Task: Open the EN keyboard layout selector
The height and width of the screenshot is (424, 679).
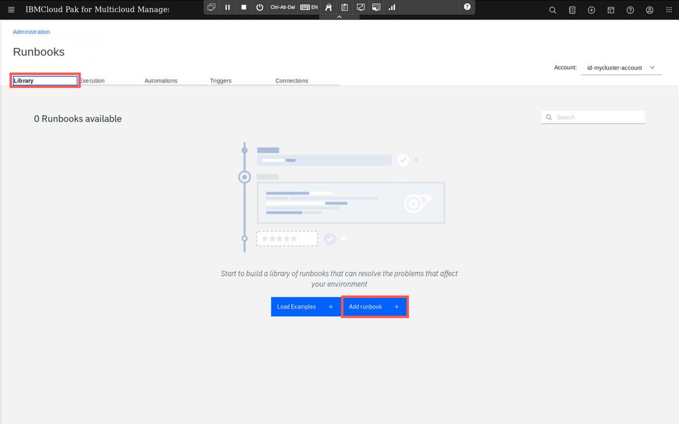Action: tap(309, 7)
